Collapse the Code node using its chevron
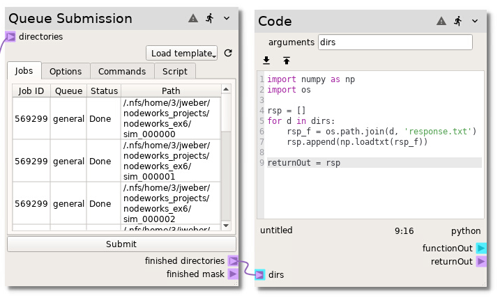This screenshot has height=298, width=500. [x=475, y=22]
